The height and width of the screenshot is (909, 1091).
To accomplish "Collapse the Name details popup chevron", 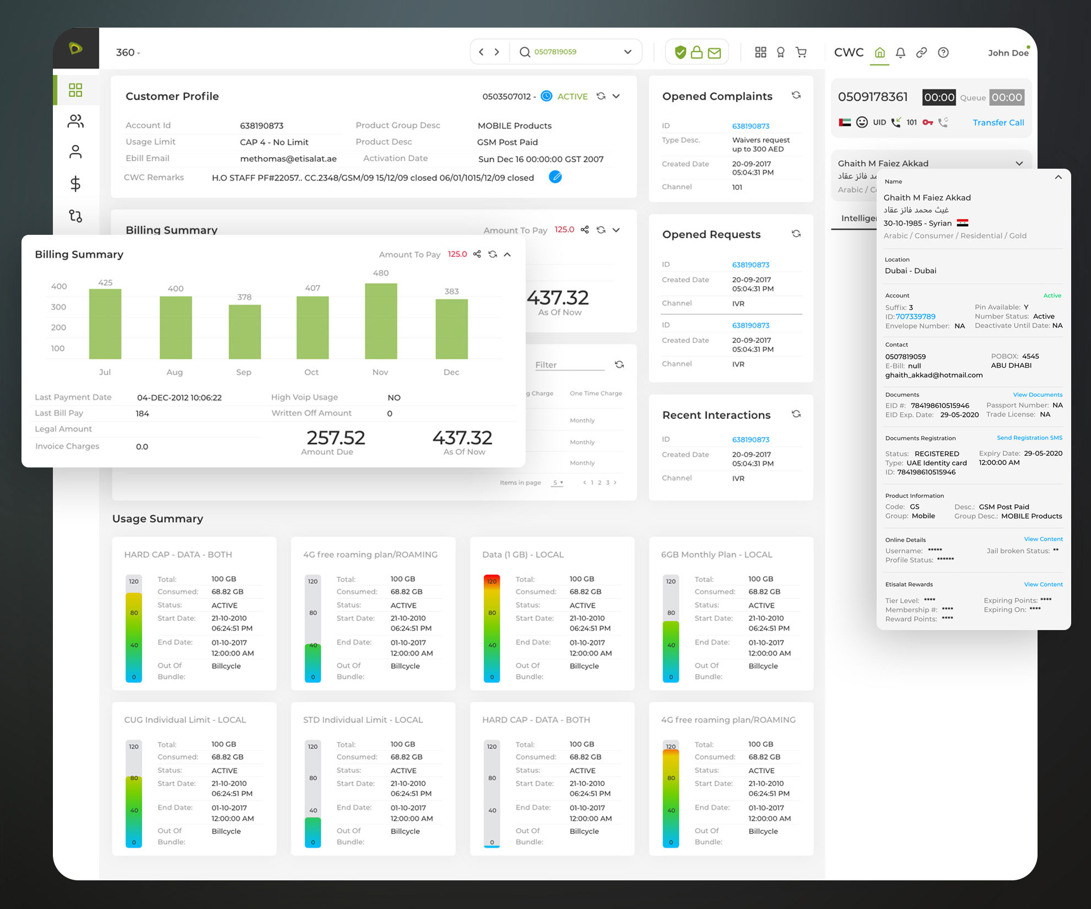I will 1058,177.
